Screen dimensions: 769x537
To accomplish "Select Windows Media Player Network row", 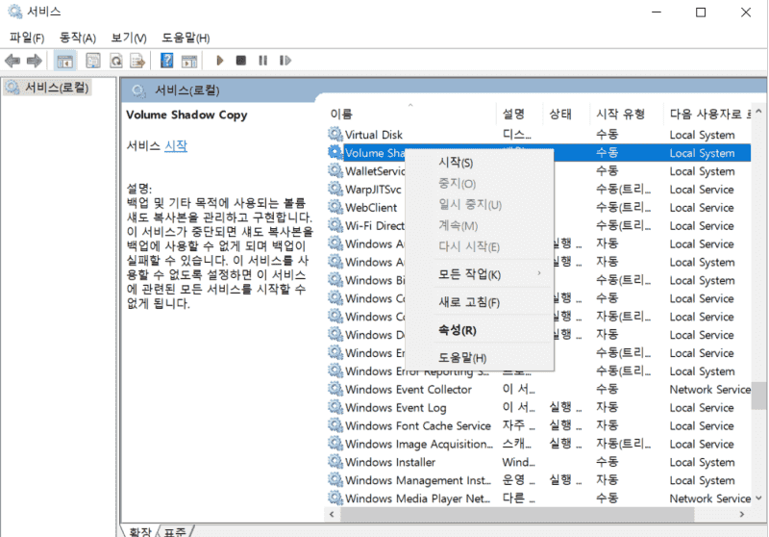I will pyautogui.click(x=538, y=499).
